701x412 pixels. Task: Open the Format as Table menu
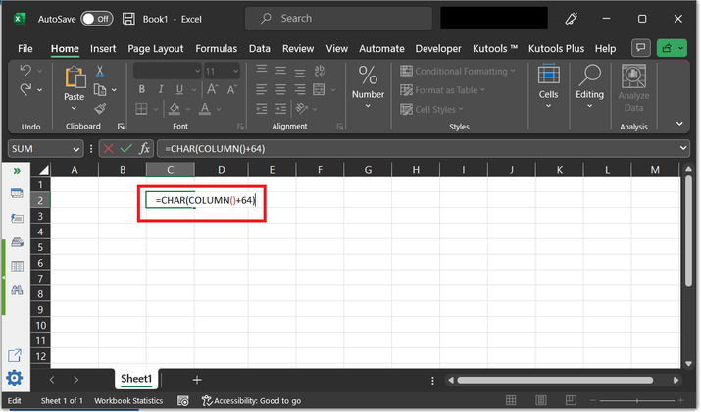(442, 90)
